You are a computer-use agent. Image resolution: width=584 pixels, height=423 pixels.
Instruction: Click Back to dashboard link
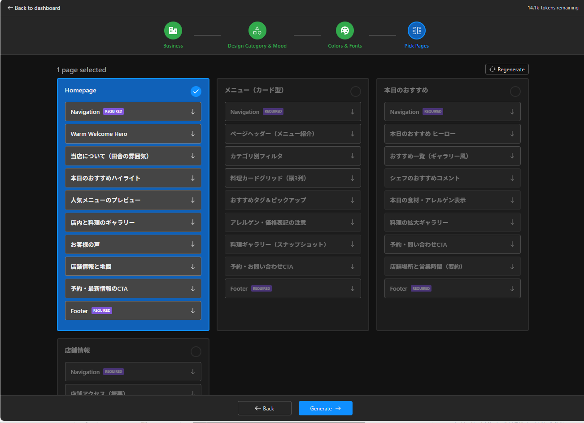(34, 8)
